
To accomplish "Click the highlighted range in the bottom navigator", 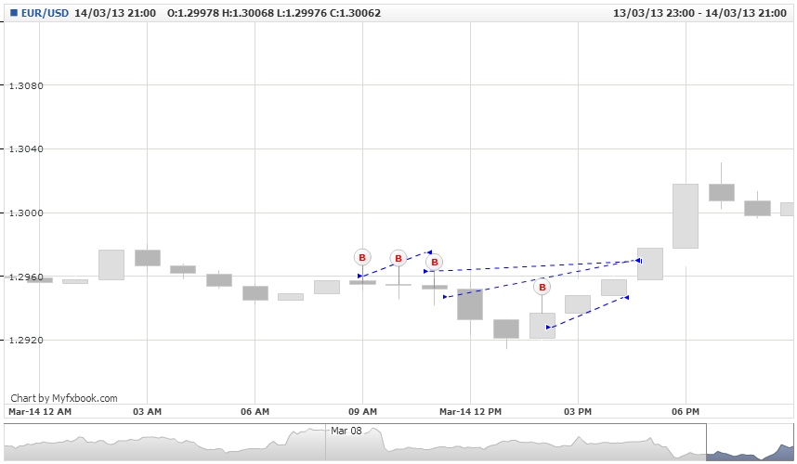I will click(x=750, y=442).
